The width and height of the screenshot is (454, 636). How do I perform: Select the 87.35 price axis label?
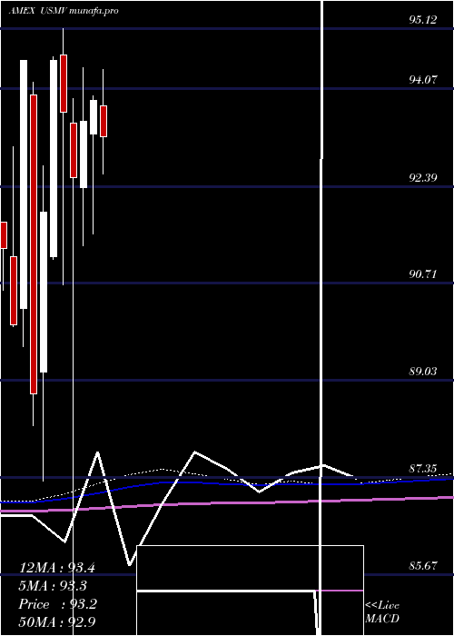pos(423,469)
